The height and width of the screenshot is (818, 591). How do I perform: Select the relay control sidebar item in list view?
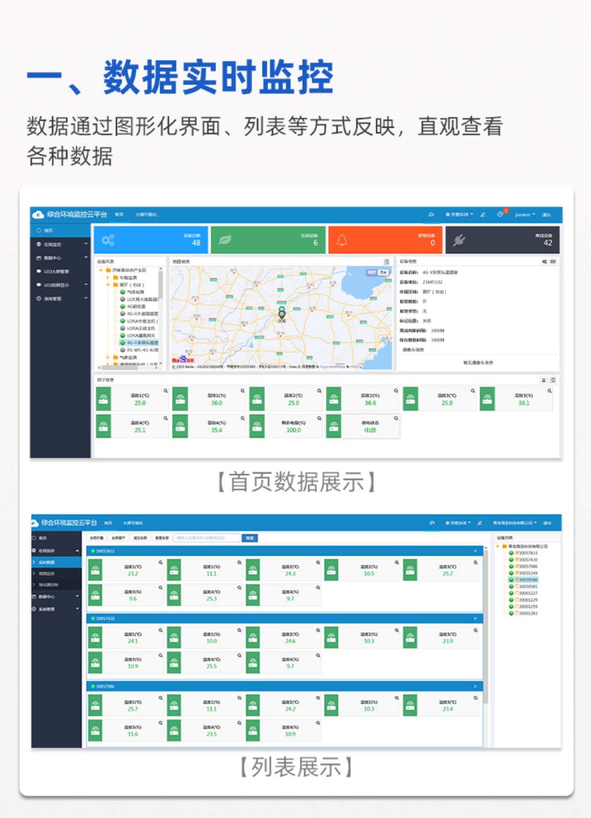pyautogui.click(x=56, y=585)
